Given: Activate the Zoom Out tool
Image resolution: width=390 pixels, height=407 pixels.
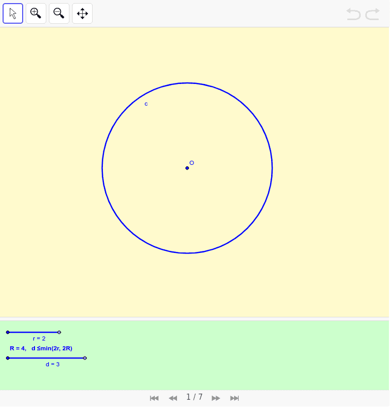Looking at the screenshot, I should (59, 13).
